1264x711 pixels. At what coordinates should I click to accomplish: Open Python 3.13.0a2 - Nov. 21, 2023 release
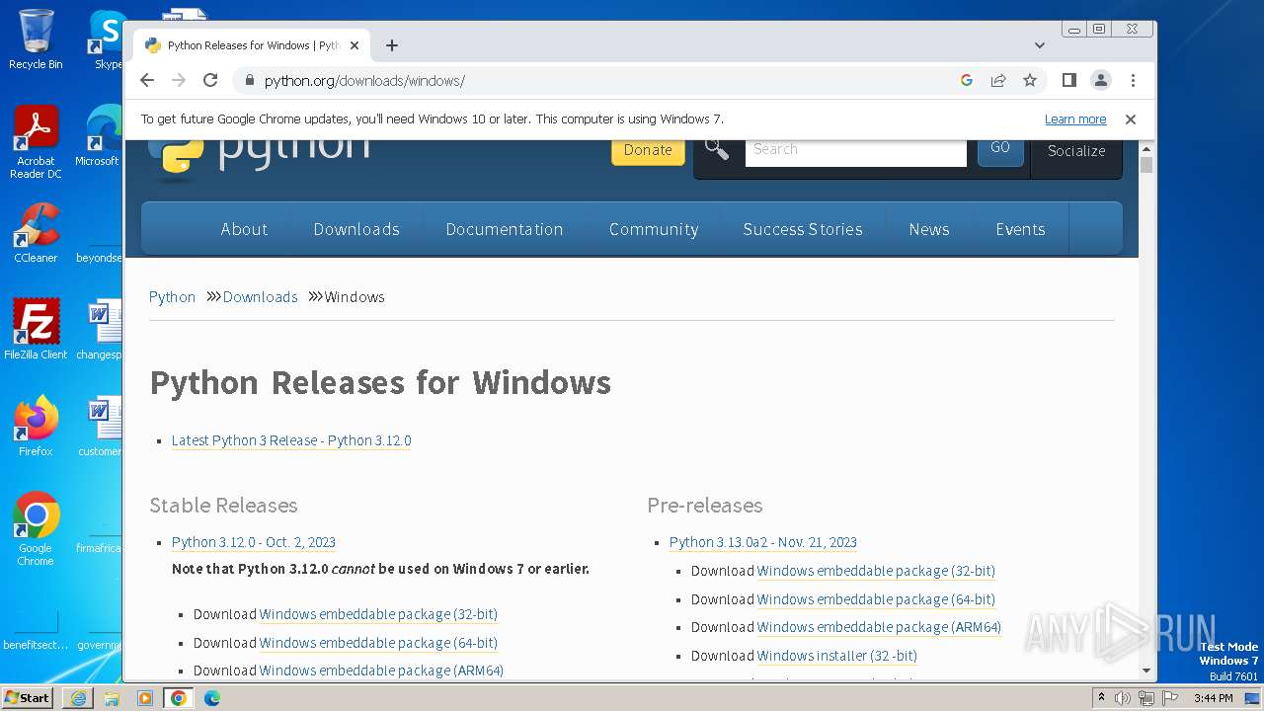click(763, 542)
